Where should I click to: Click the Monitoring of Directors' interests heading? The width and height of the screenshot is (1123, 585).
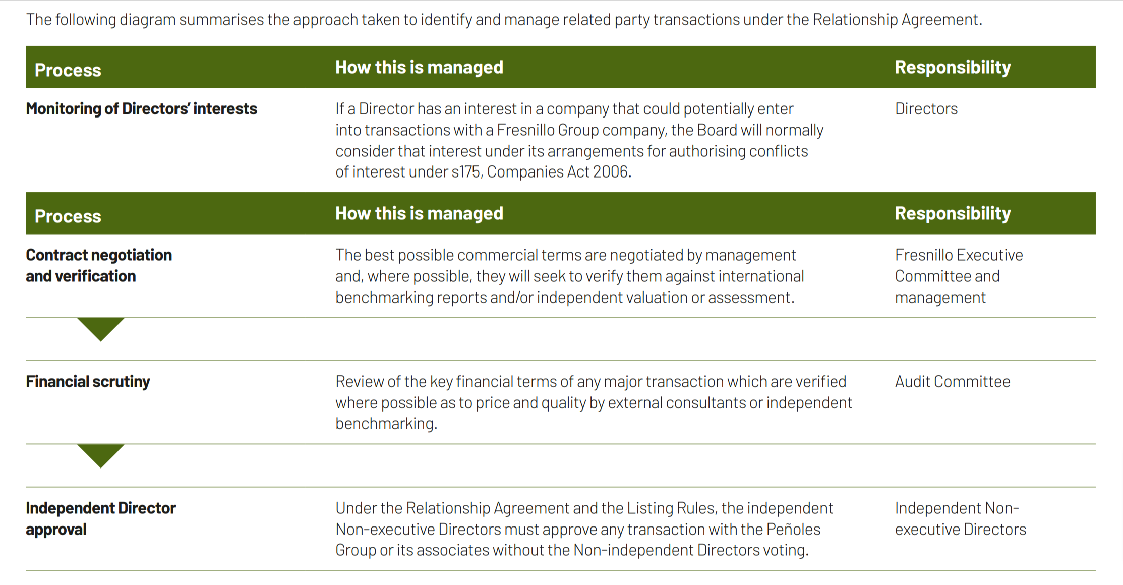142,109
